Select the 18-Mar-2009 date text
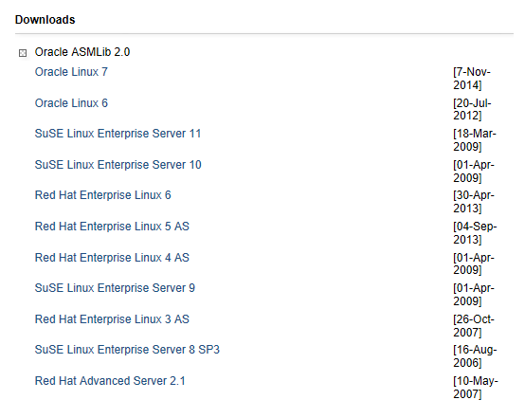This screenshot has height=418, width=525. click(475, 140)
